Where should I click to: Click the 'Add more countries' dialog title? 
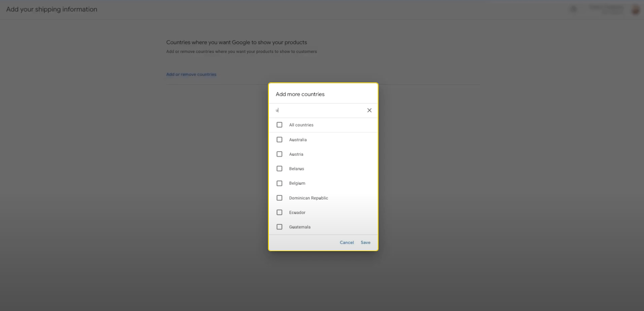[x=300, y=94]
